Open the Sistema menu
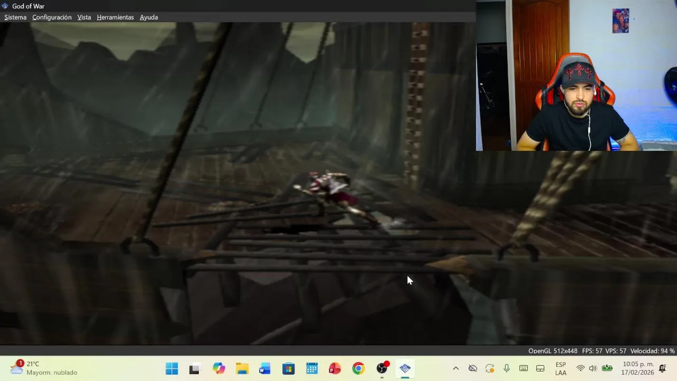This screenshot has width=677, height=381. coord(15,17)
